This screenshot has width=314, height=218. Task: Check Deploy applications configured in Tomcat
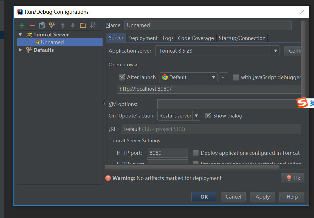(x=196, y=153)
